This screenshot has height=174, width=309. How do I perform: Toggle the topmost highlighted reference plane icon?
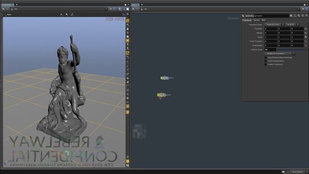tap(127, 21)
